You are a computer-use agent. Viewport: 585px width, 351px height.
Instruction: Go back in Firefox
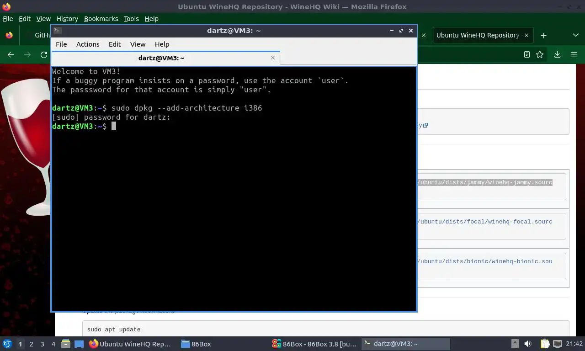click(11, 54)
